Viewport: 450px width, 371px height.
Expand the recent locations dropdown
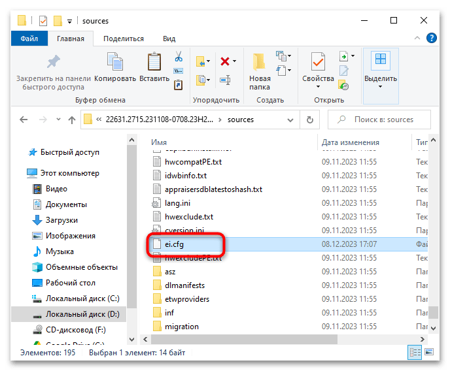[59, 119]
